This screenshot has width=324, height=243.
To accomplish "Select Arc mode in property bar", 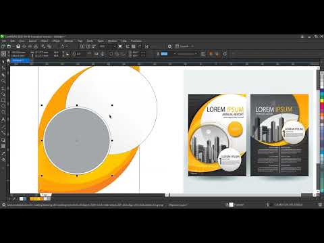I will click(x=123, y=54).
